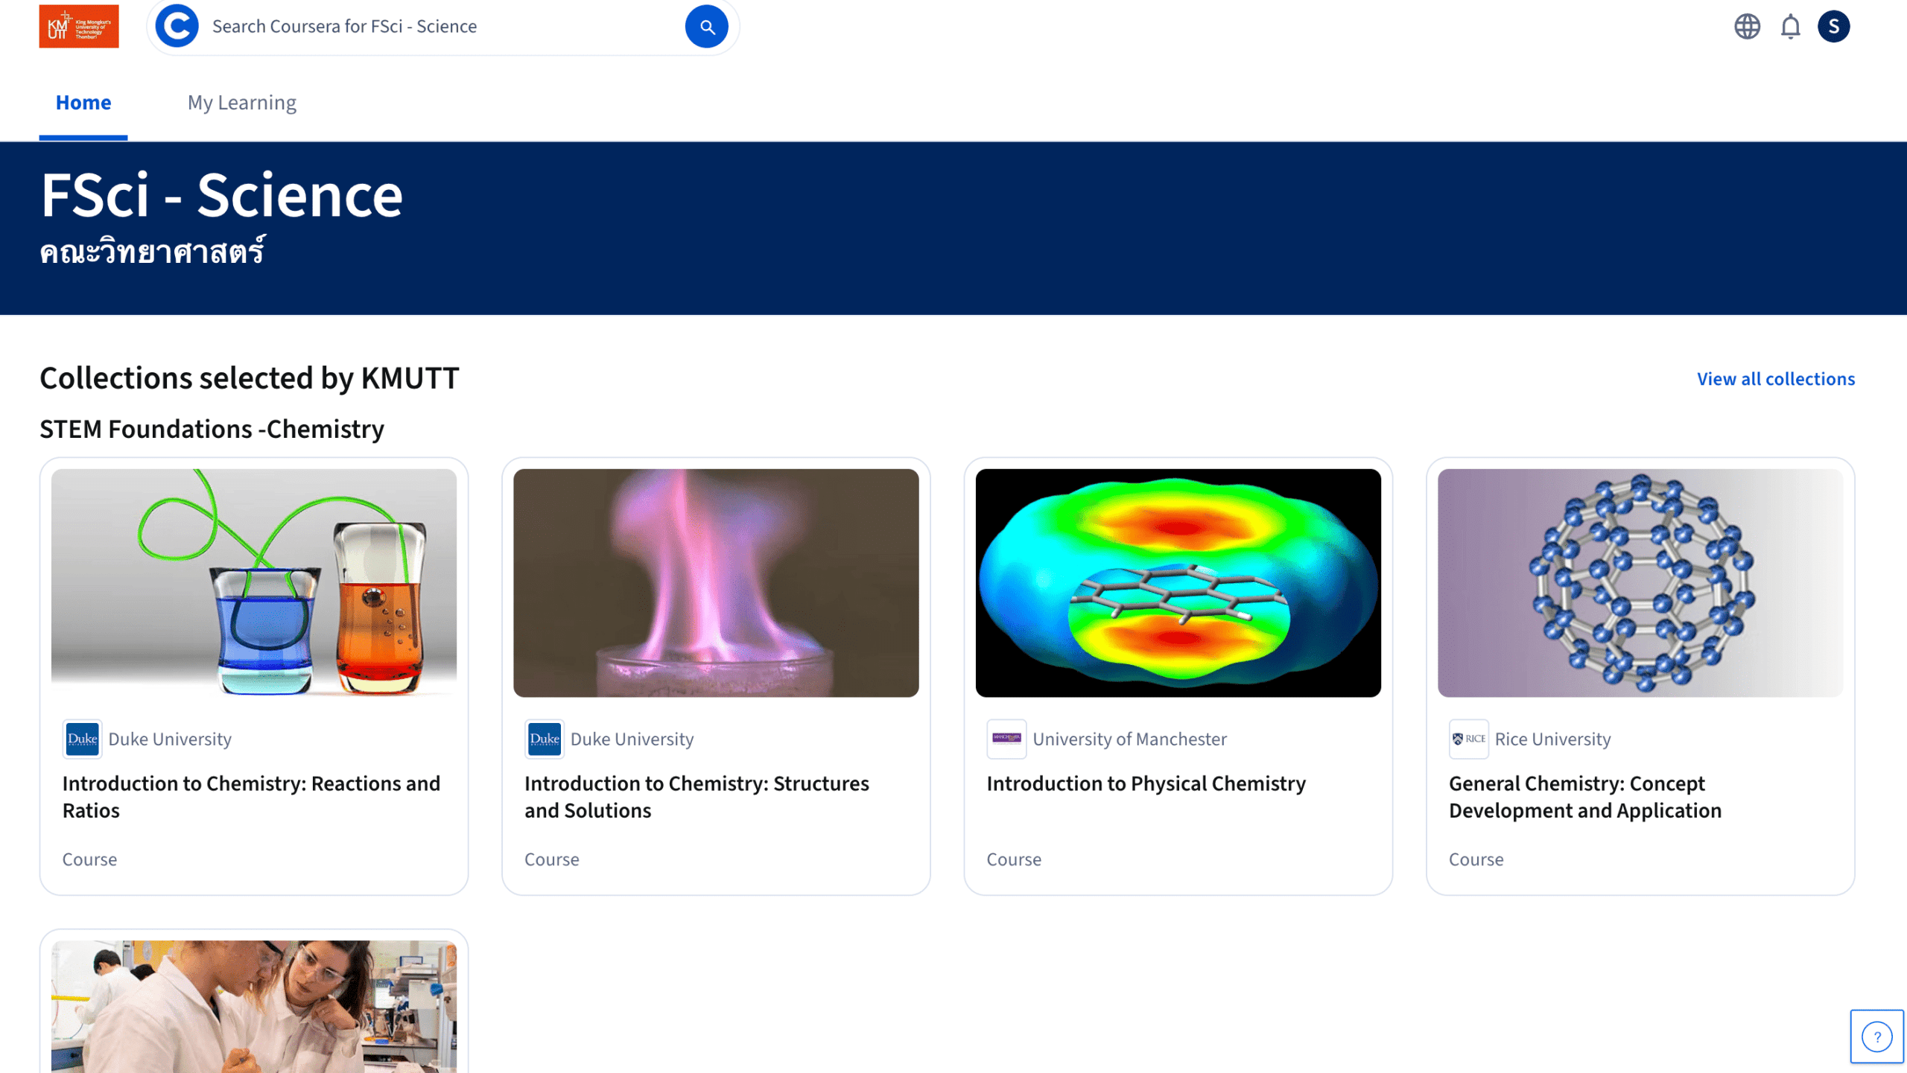Click the lab students thumbnail image

pos(254,1006)
